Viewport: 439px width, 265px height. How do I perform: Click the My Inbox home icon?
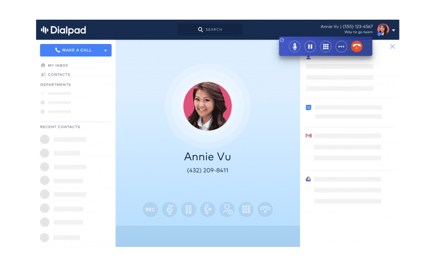[x=43, y=65]
